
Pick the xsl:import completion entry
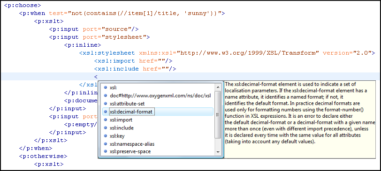[x=158, y=120]
